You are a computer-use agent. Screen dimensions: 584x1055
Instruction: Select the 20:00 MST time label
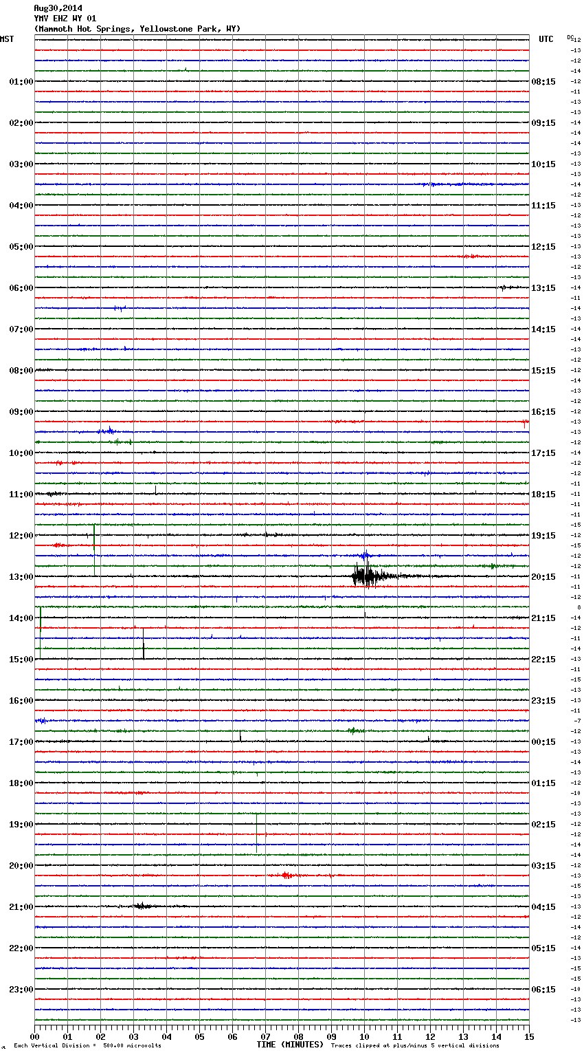21,865
